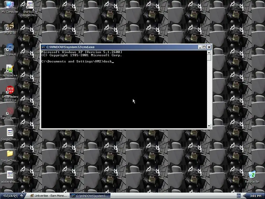Viewport: 265px width, 199px height.
Task: Maximize the cmd.exe window
Action: [204, 47]
